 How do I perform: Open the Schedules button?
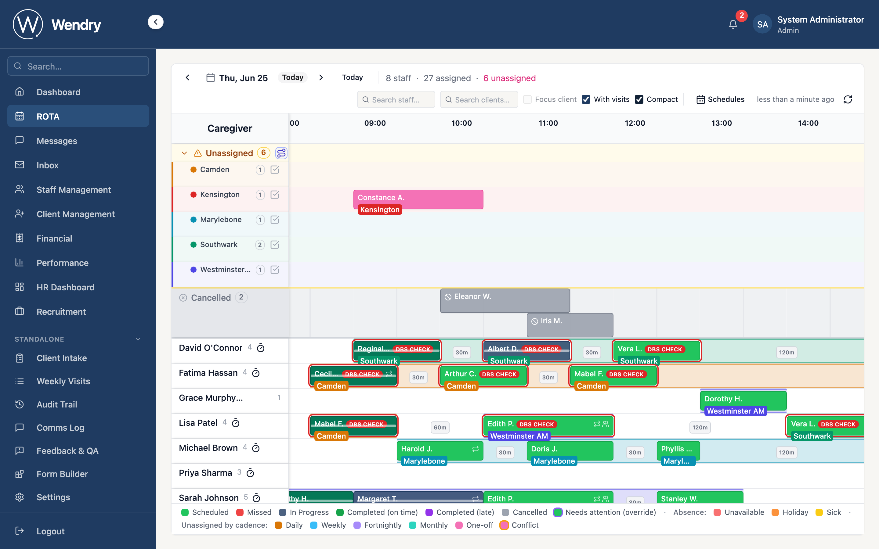pos(720,99)
